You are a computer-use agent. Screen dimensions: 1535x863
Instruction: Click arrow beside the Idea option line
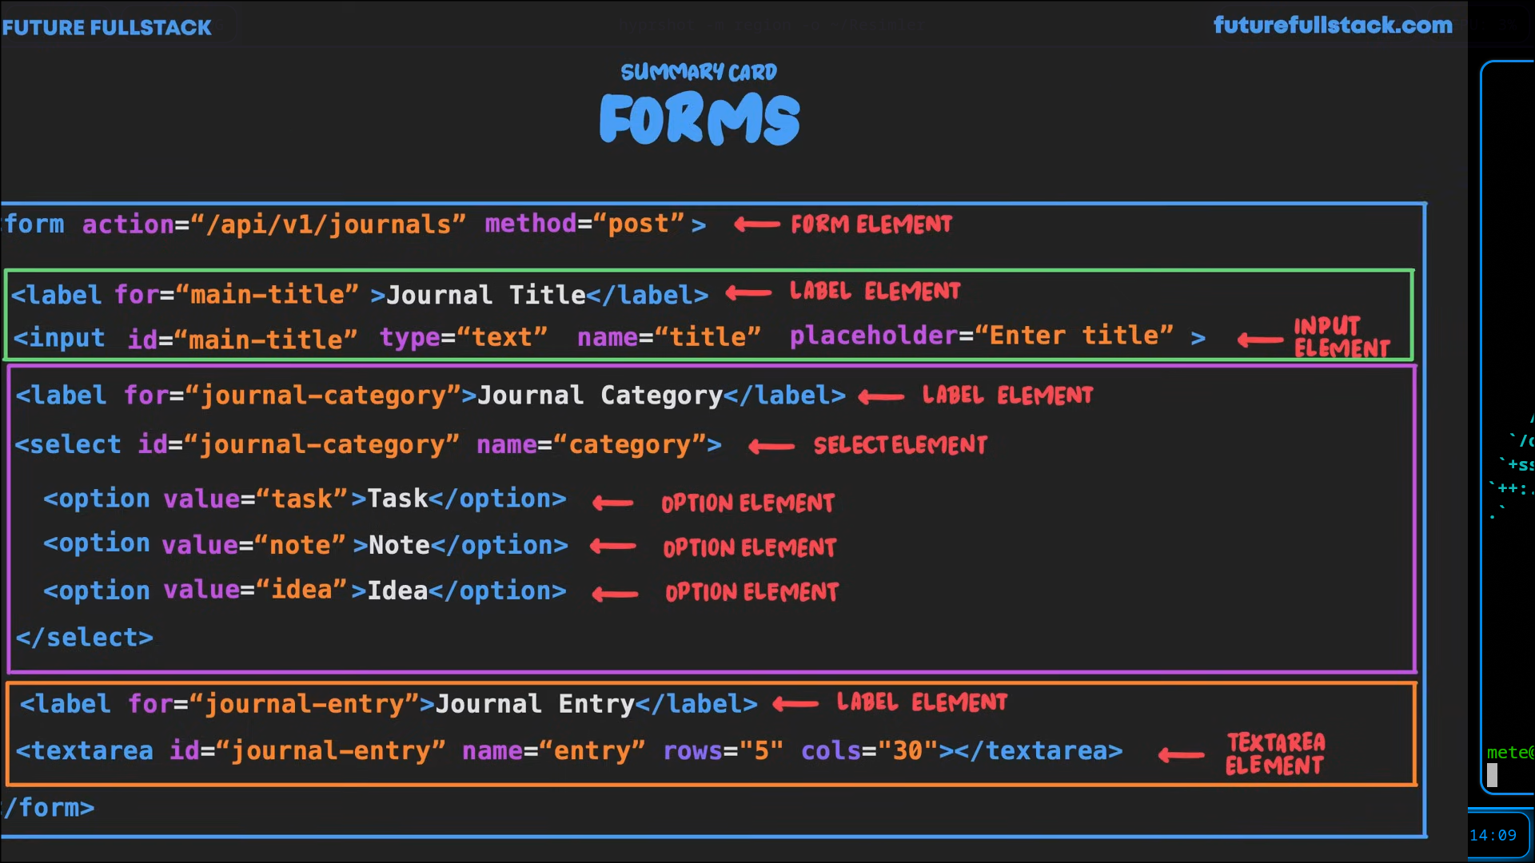coord(615,594)
